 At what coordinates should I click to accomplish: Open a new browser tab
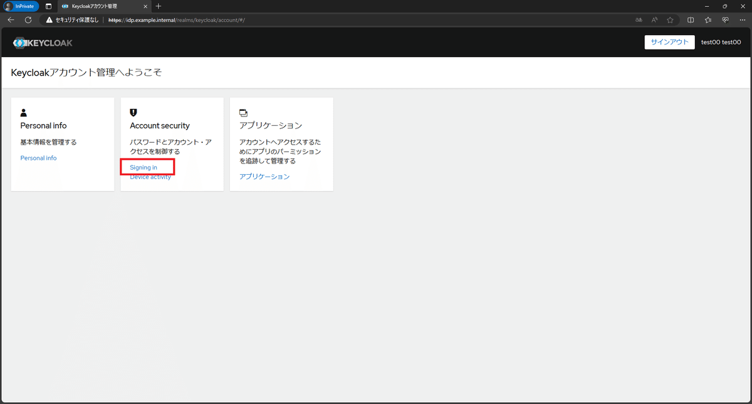click(159, 7)
